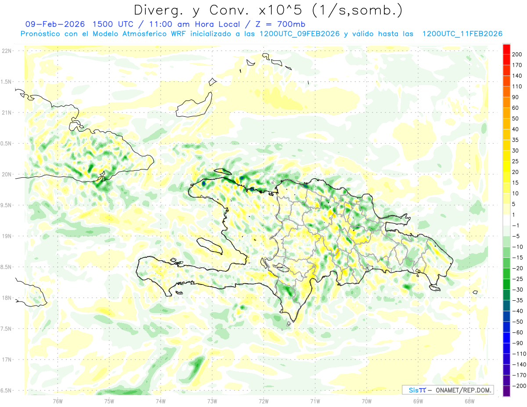Click the "71W" longitude label
This screenshot has width=527, height=407.
(x=315, y=401)
